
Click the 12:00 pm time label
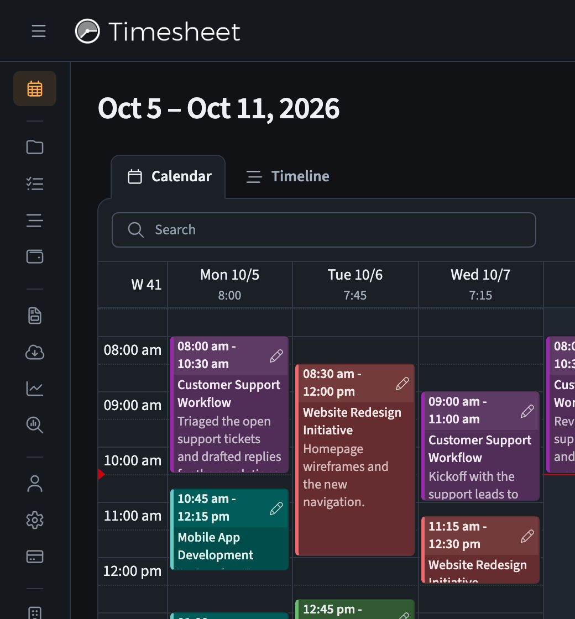tap(133, 571)
